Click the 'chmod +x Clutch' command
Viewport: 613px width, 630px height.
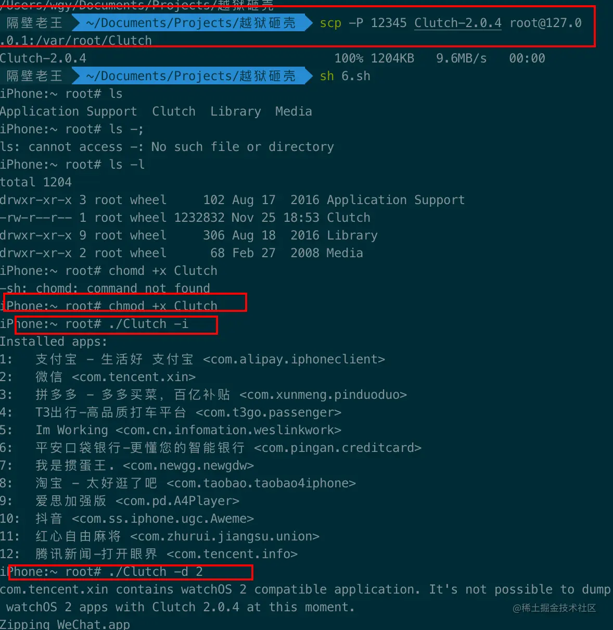pyautogui.click(x=163, y=306)
